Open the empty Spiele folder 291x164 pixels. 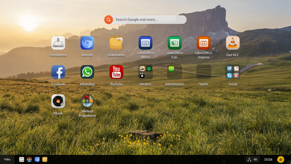pyautogui.click(x=204, y=72)
